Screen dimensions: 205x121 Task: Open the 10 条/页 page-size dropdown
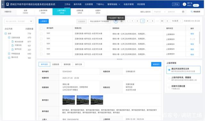pos(176,21)
